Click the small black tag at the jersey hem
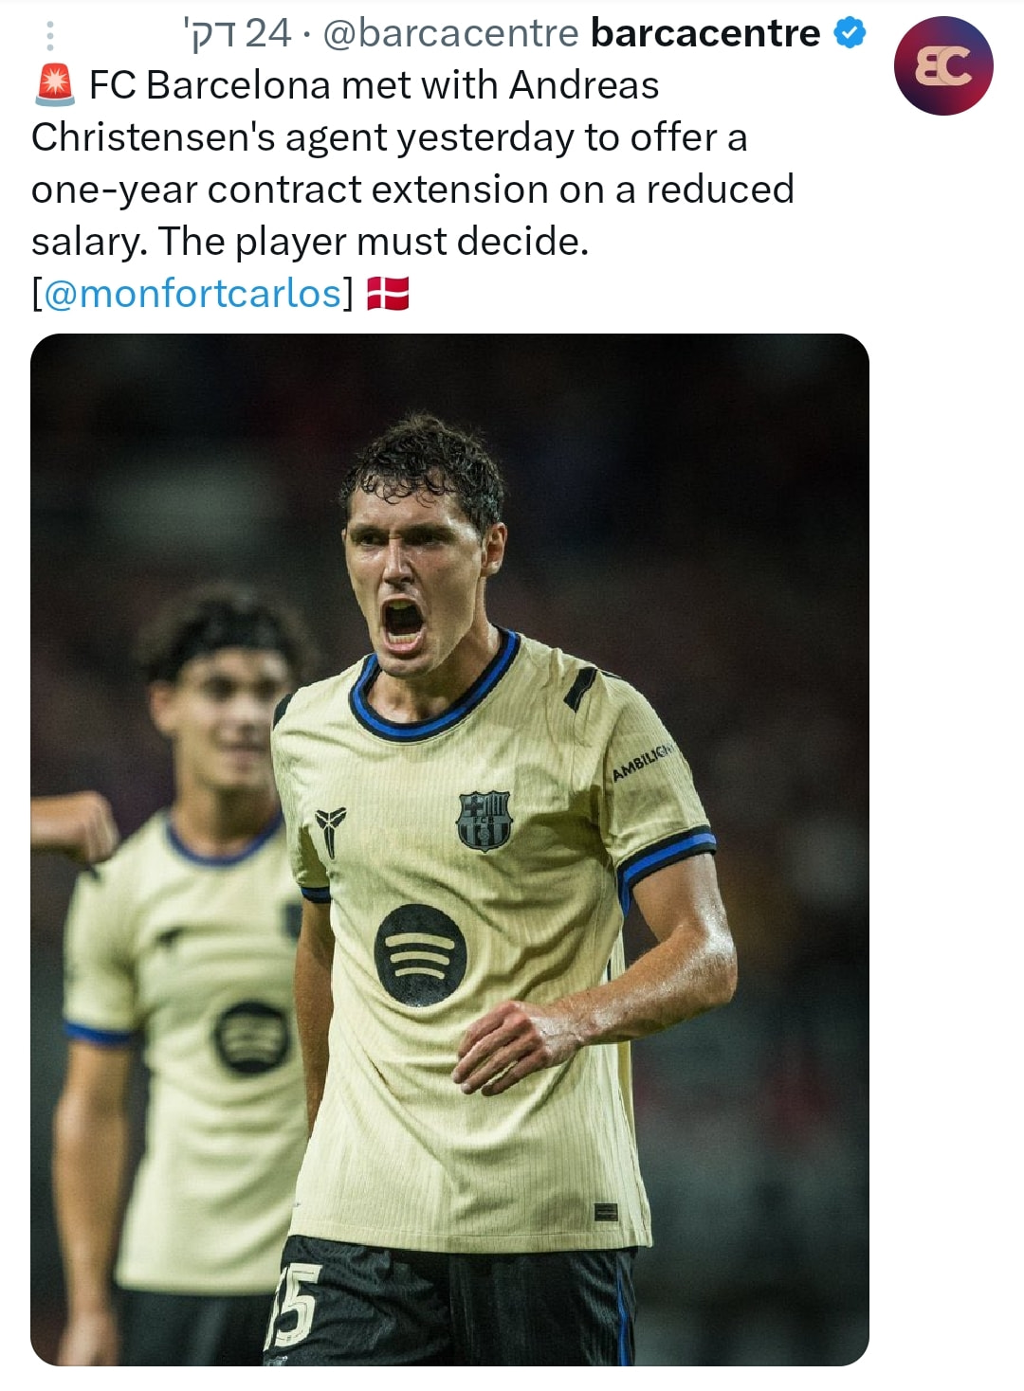The width and height of the screenshot is (1024, 1391). tap(605, 1212)
